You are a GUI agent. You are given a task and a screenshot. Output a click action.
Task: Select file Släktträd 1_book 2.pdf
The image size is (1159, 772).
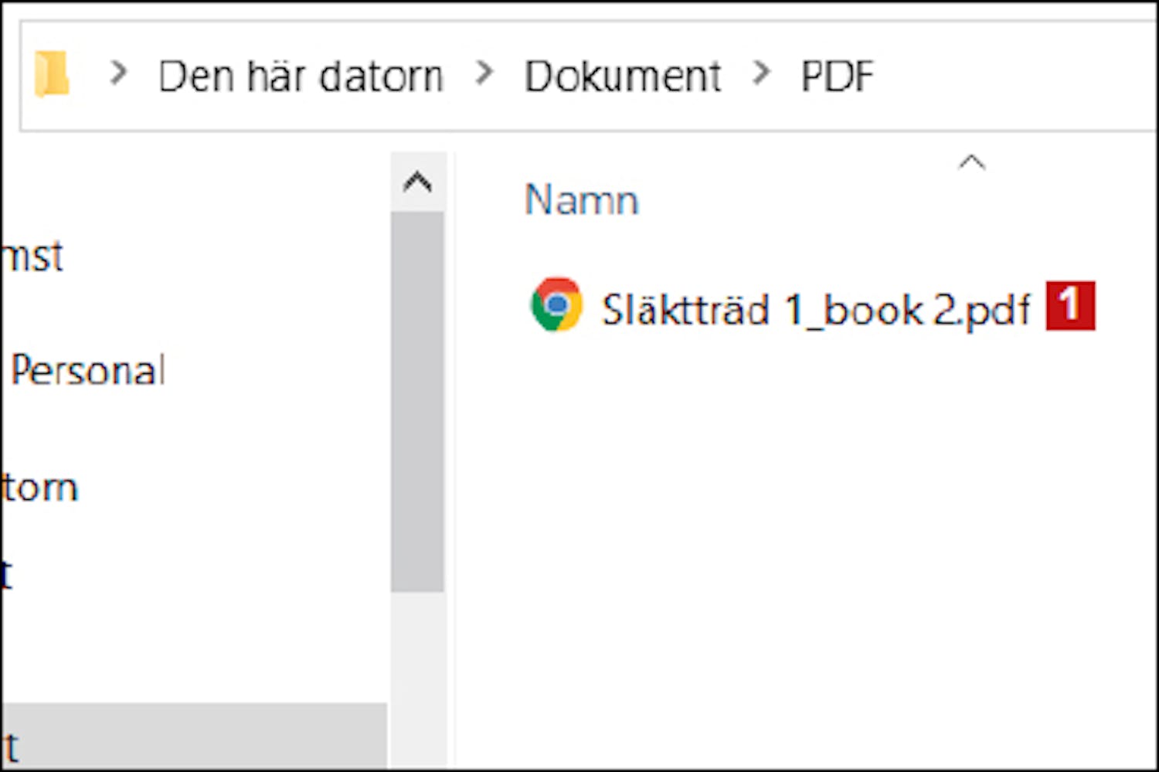815,310
